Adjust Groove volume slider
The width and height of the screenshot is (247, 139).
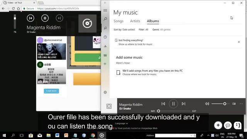[x=220, y=104]
